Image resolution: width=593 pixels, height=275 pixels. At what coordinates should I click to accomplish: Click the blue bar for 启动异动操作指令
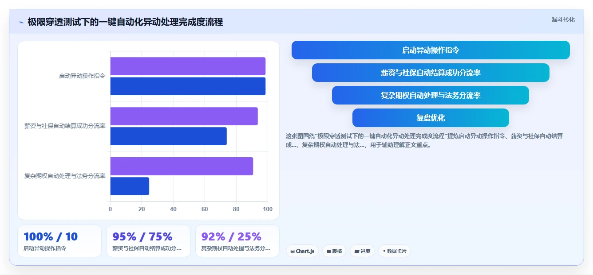(x=188, y=86)
